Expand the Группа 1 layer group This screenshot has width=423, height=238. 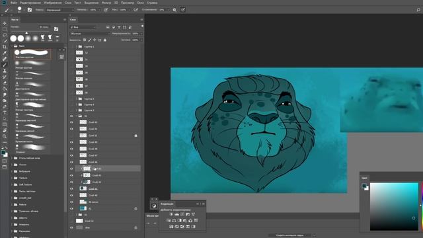coord(77,47)
